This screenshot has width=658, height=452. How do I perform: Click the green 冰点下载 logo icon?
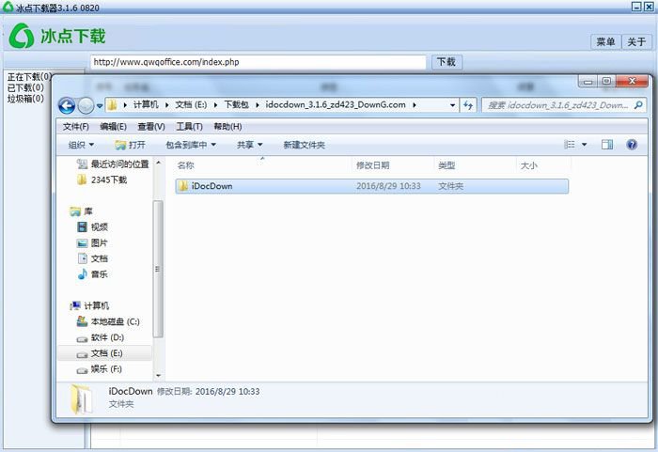click(x=22, y=36)
